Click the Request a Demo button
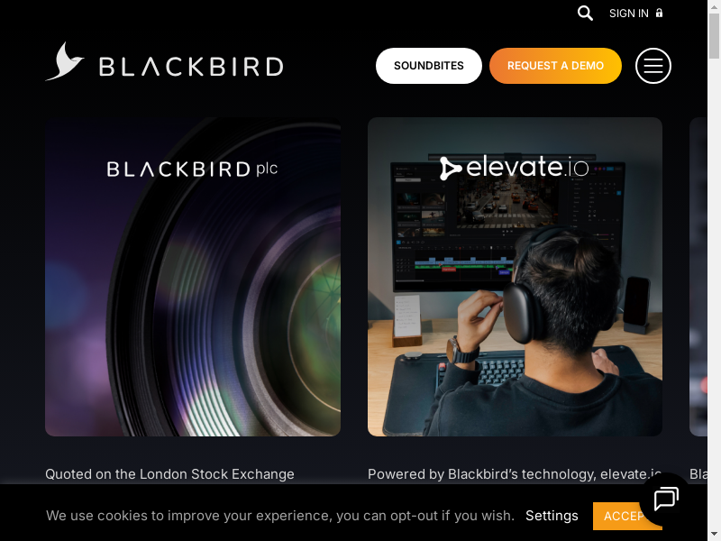Viewport: 721px width, 541px height. [555, 66]
